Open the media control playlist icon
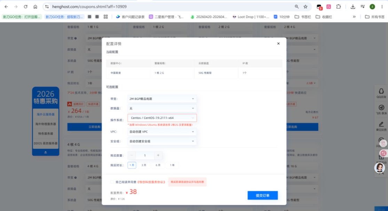Image resolution: width=388 pixels, height=211 pixels. pos(363,7)
